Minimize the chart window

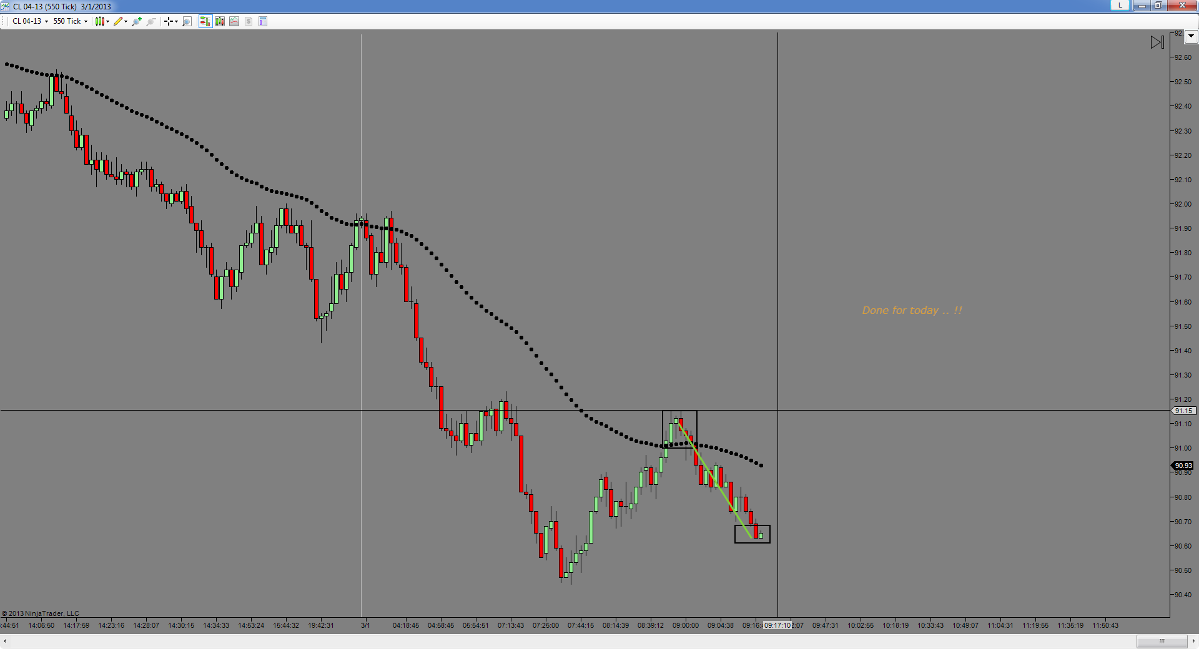pyautogui.click(x=1142, y=5)
